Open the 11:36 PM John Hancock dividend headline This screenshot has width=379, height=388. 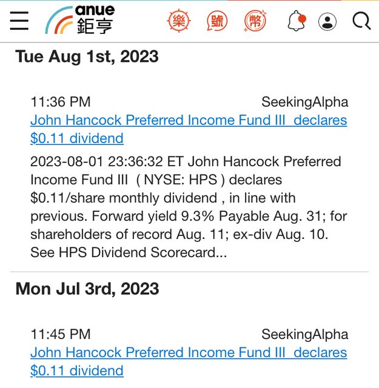[188, 129]
